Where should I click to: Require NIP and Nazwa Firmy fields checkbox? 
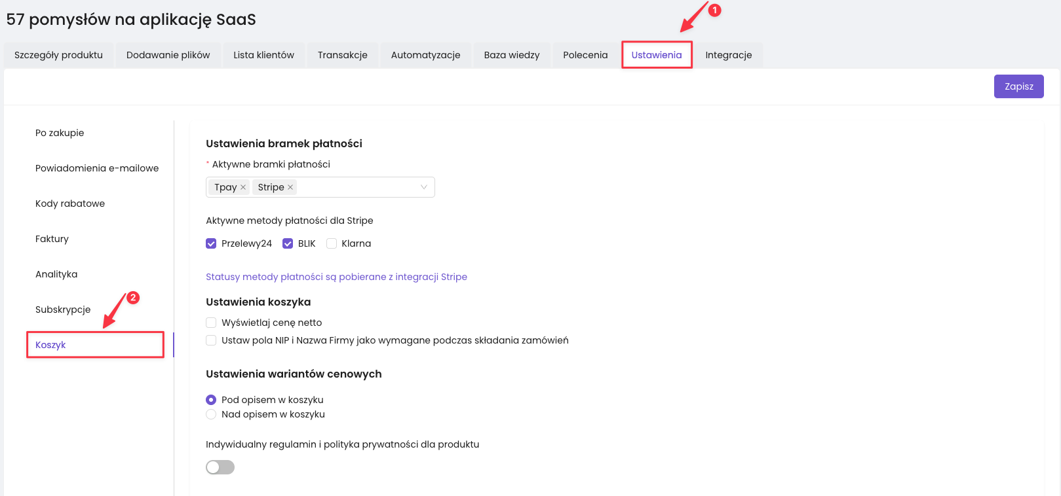pyautogui.click(x=211, y=340)
